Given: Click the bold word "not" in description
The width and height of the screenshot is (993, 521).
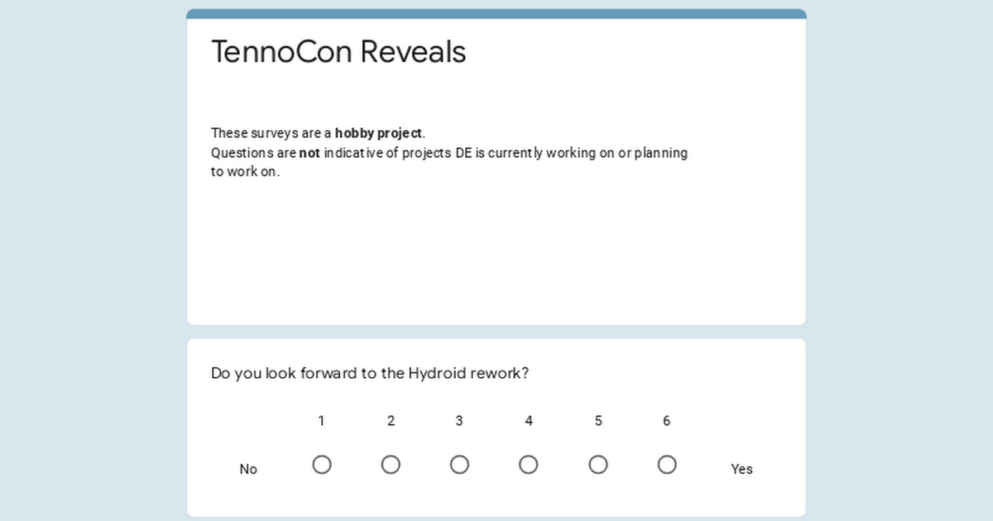Looking at the screenshot, I should coord(309,153).
